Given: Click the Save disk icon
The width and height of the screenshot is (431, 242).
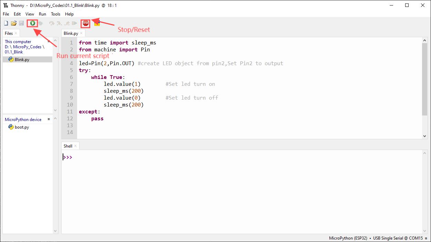Looking at the screenshot, I should coord(21,23).
